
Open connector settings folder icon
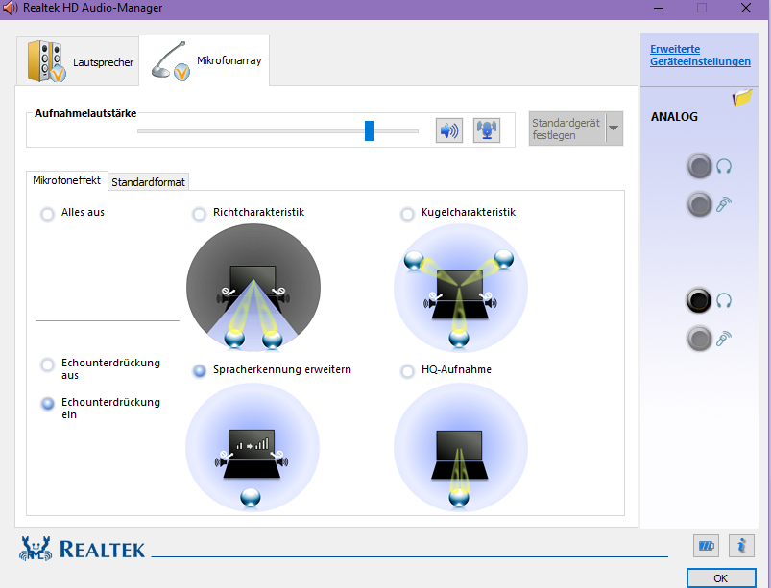(742, 98)
